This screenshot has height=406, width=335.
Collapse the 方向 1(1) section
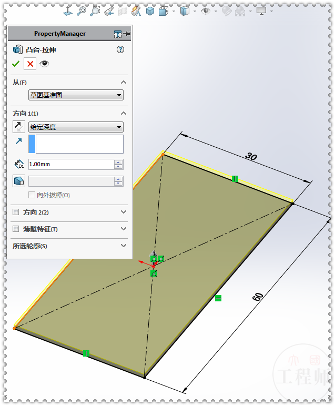click(124, 114)
